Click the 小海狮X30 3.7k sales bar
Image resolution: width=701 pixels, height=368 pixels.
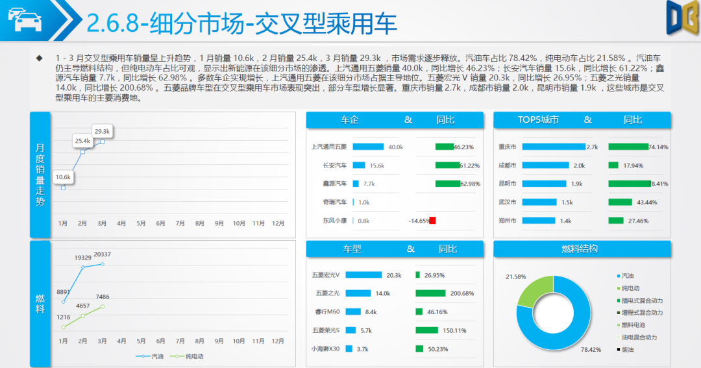tap(349, 349)
